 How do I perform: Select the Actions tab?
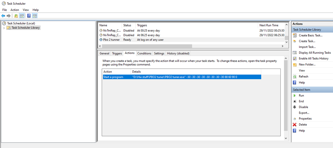click(x=130, y=53)
